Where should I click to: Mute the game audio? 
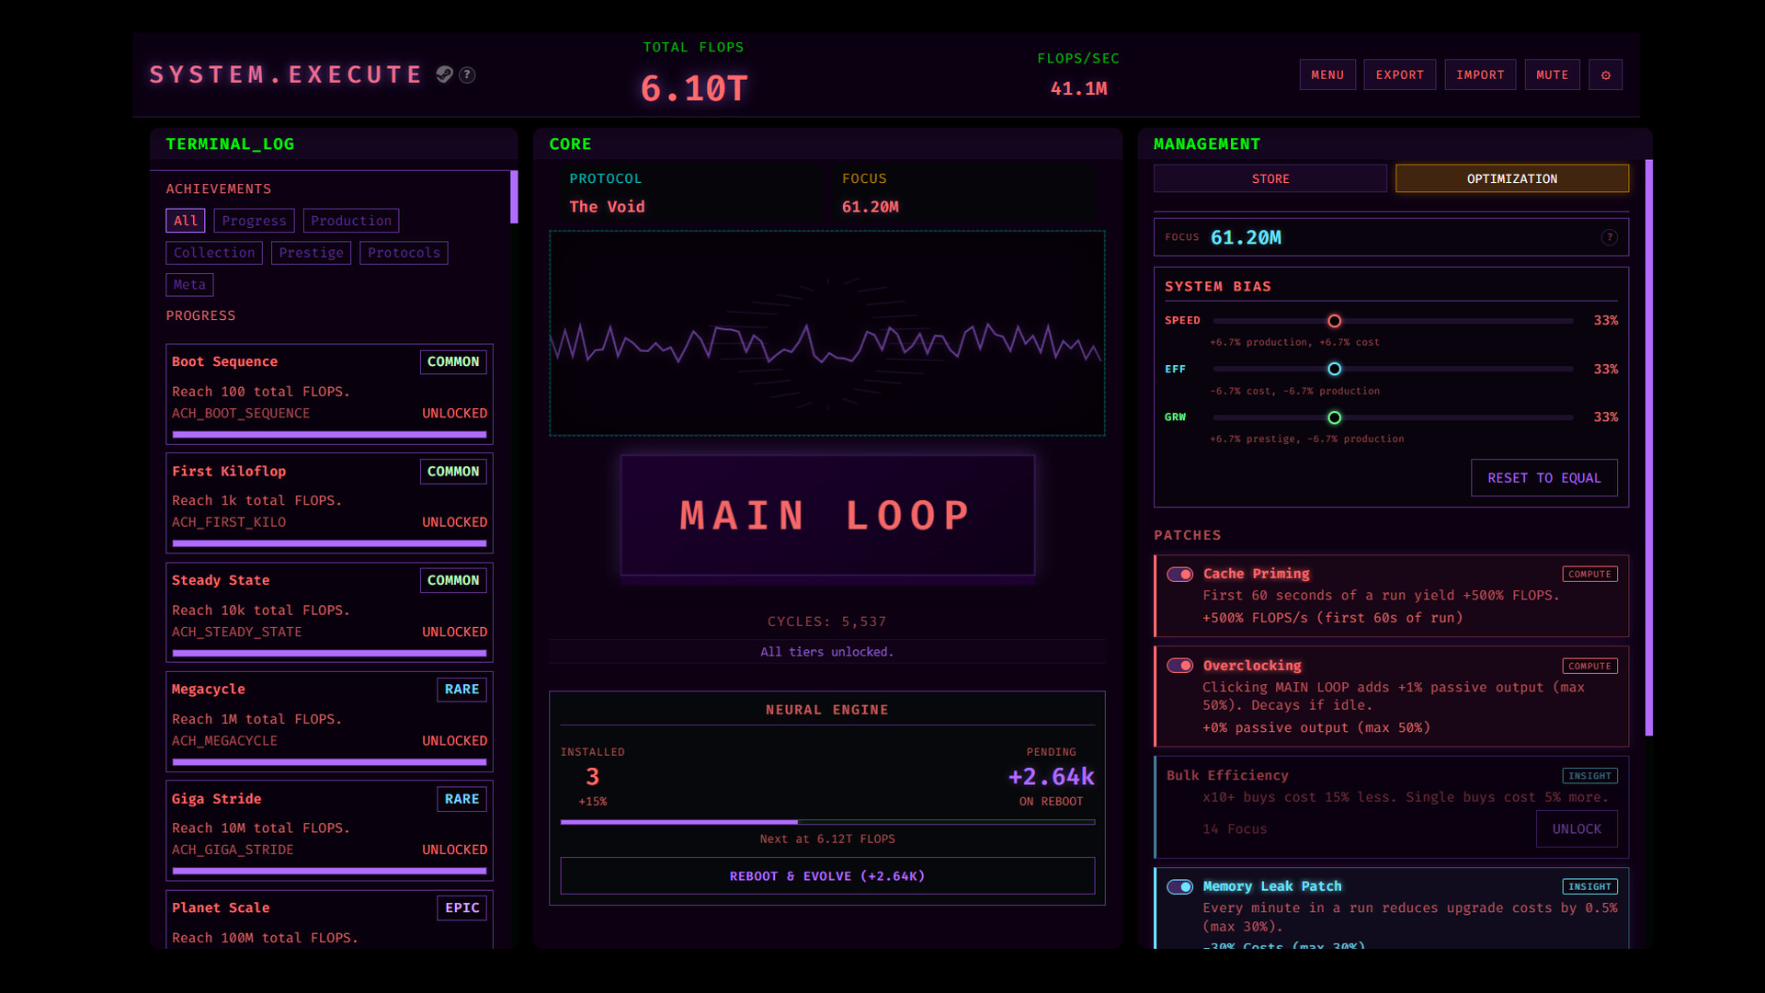click(x=1552, y=74)
